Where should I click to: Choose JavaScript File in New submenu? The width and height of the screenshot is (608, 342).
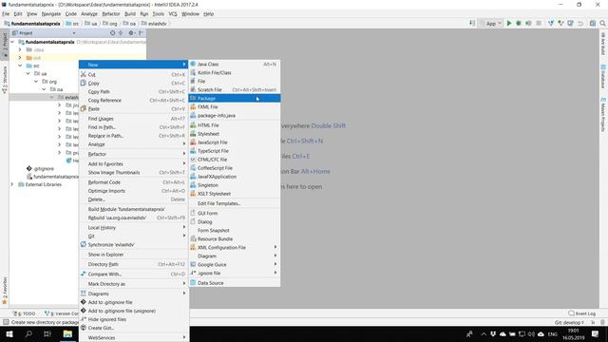(x=235, y=142)
